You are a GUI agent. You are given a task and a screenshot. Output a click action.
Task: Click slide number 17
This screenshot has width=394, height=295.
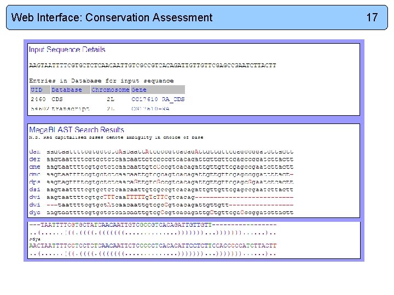coord(372,17)
